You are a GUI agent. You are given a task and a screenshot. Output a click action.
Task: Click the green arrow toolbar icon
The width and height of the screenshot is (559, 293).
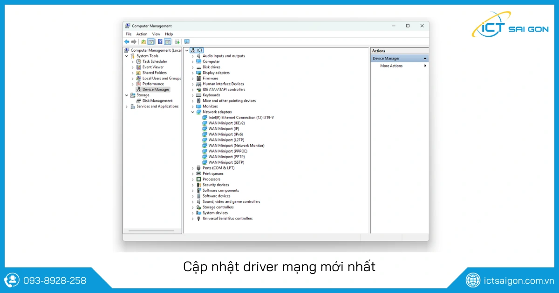click(x=177, y=41)
